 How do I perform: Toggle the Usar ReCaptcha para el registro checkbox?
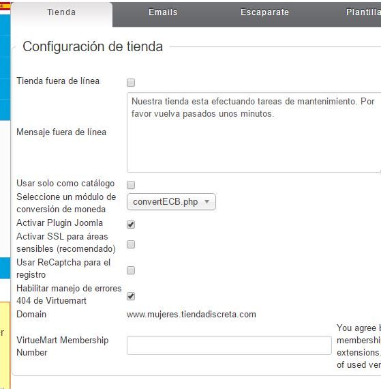pyautogui.click(x=131, y=270)
